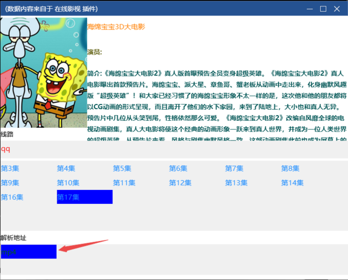Click the 演员: label
Screen dimensions: 348x280
pyautogui.click(x=95, y=52)
